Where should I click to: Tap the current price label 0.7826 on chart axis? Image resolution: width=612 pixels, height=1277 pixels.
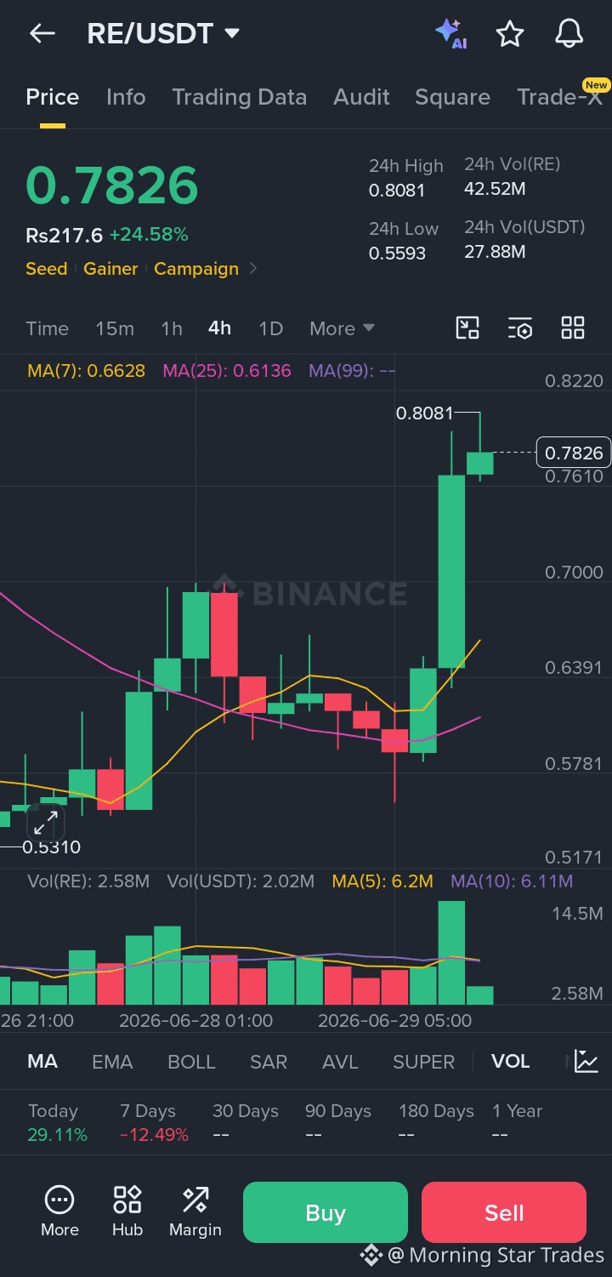pos(574,453)
